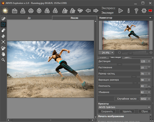Collapse the Навигатор panel arrow
This screenshot has width=154, height=122.
coord(150,18)
